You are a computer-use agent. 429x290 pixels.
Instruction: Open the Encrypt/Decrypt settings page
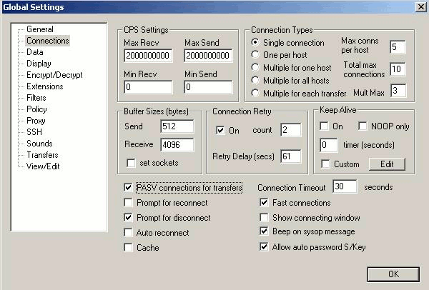pos(54,75)
